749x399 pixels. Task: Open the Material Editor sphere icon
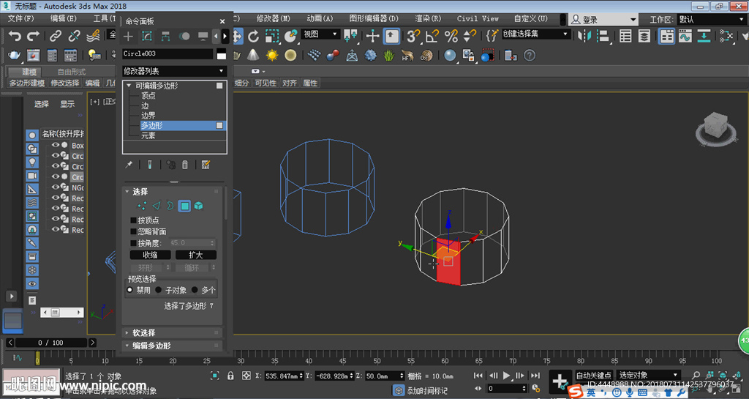coord(450,56)
